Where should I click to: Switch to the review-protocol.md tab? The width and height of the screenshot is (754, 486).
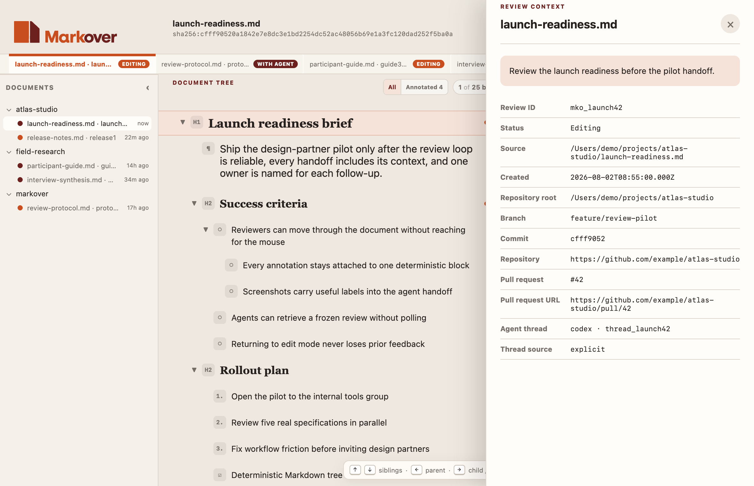pos(229,64)
